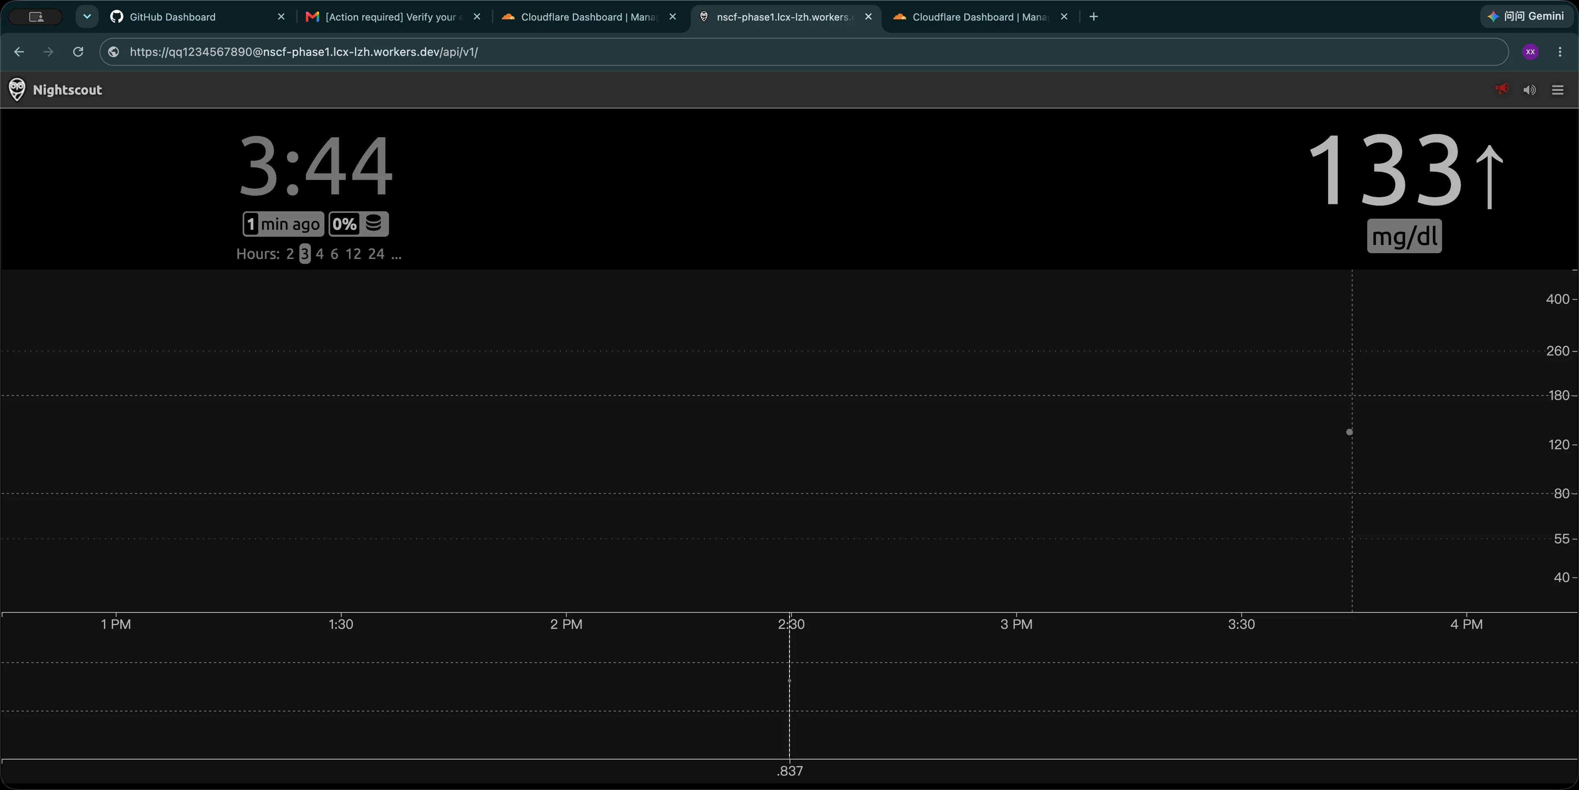Click the glucose data point on chart

tap(1349, 432)
